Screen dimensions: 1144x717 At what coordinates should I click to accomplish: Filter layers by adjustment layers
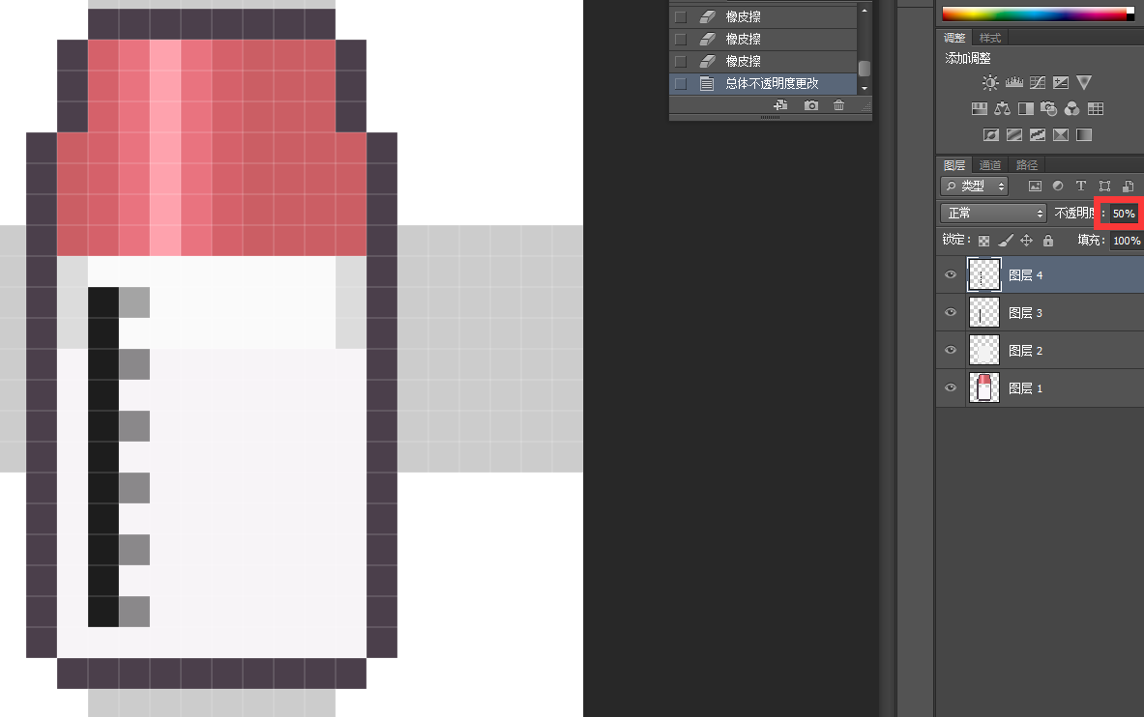tap(1058, 186)
